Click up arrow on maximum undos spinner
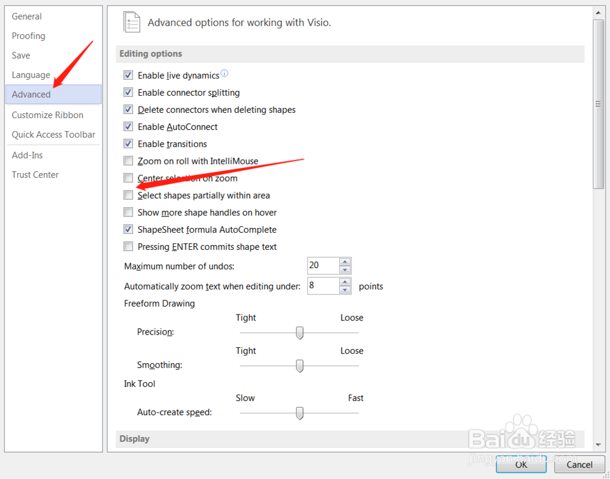The width and height of the screenshot is (610, 479). click(346, 261)
